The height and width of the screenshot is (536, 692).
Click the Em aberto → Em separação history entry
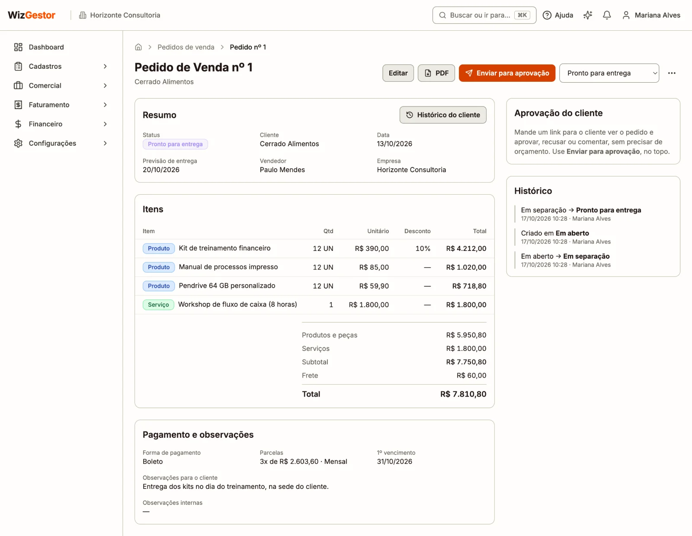click(565, 260)
